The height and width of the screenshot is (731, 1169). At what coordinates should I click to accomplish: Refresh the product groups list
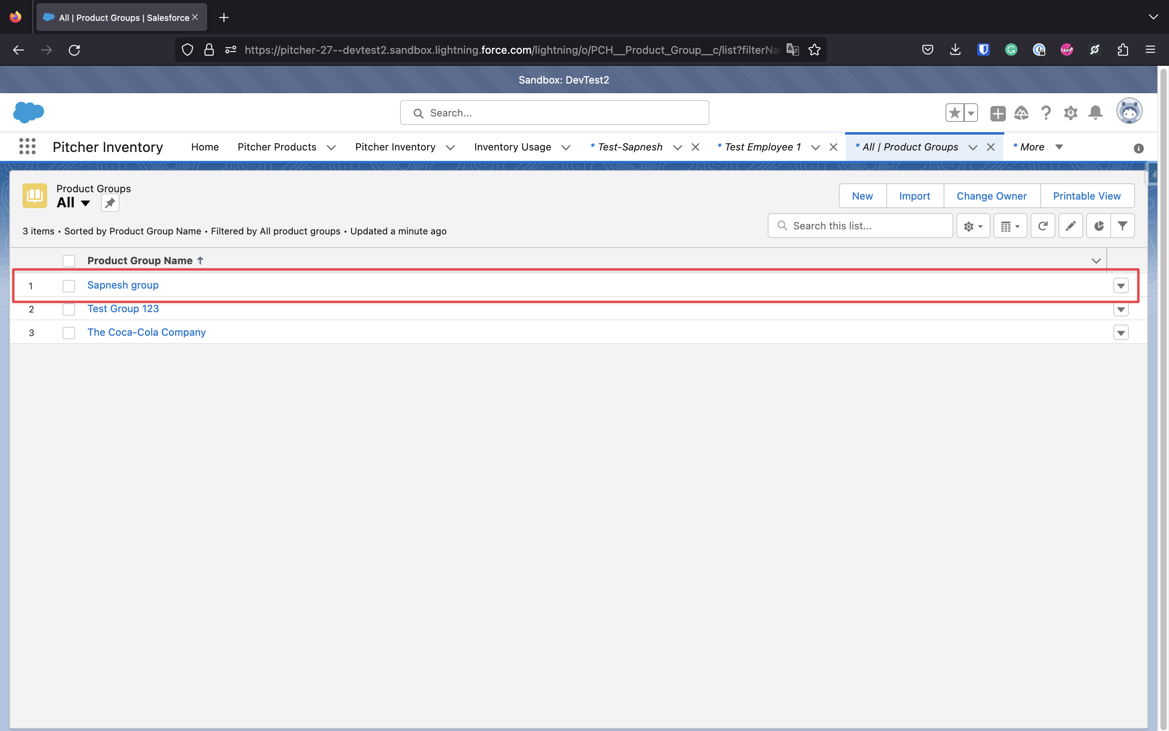tap(1043, 226)
